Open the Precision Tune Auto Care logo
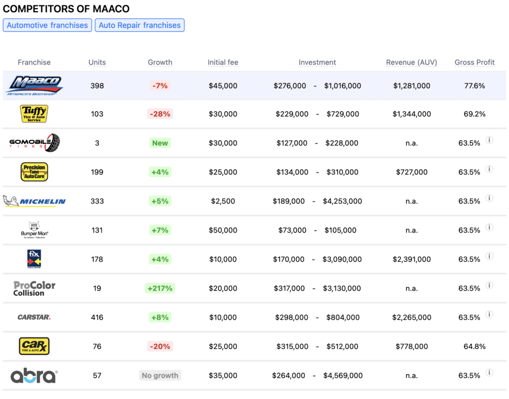509x399 pixels. coord(34,172)
